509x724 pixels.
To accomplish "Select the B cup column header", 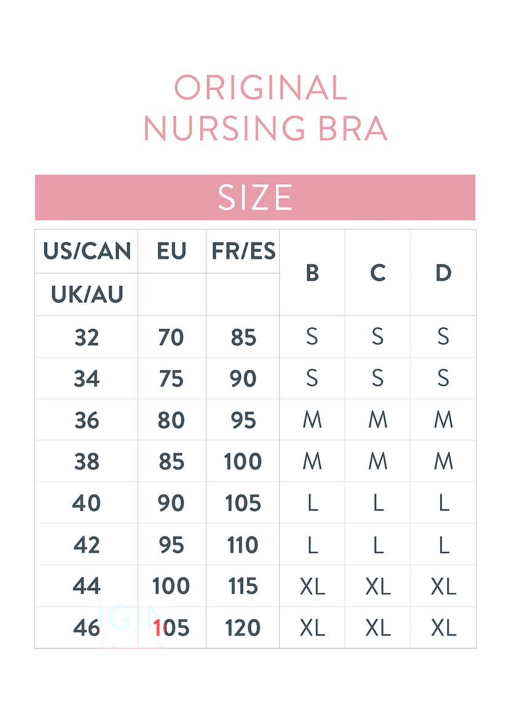I will click(312, 272).
